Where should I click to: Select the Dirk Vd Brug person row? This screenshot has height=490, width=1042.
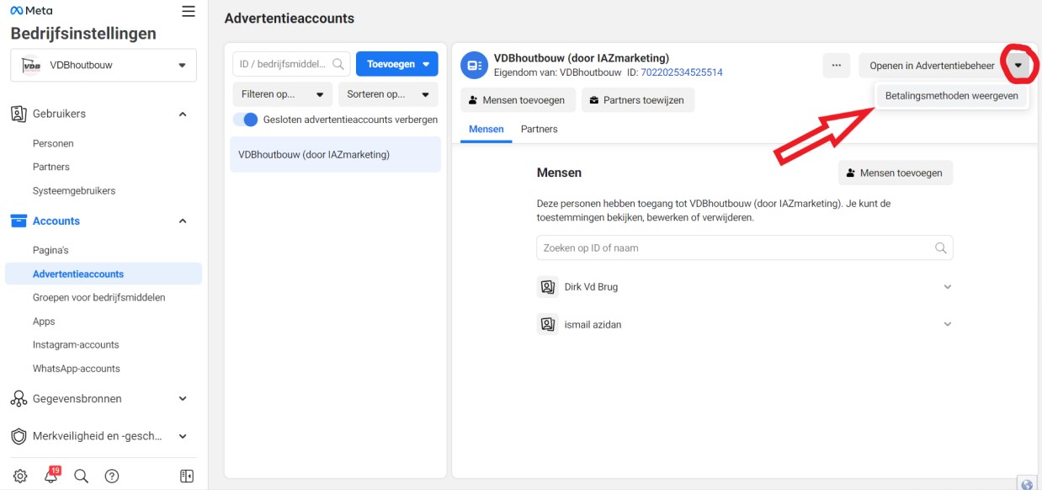[745, 287]
